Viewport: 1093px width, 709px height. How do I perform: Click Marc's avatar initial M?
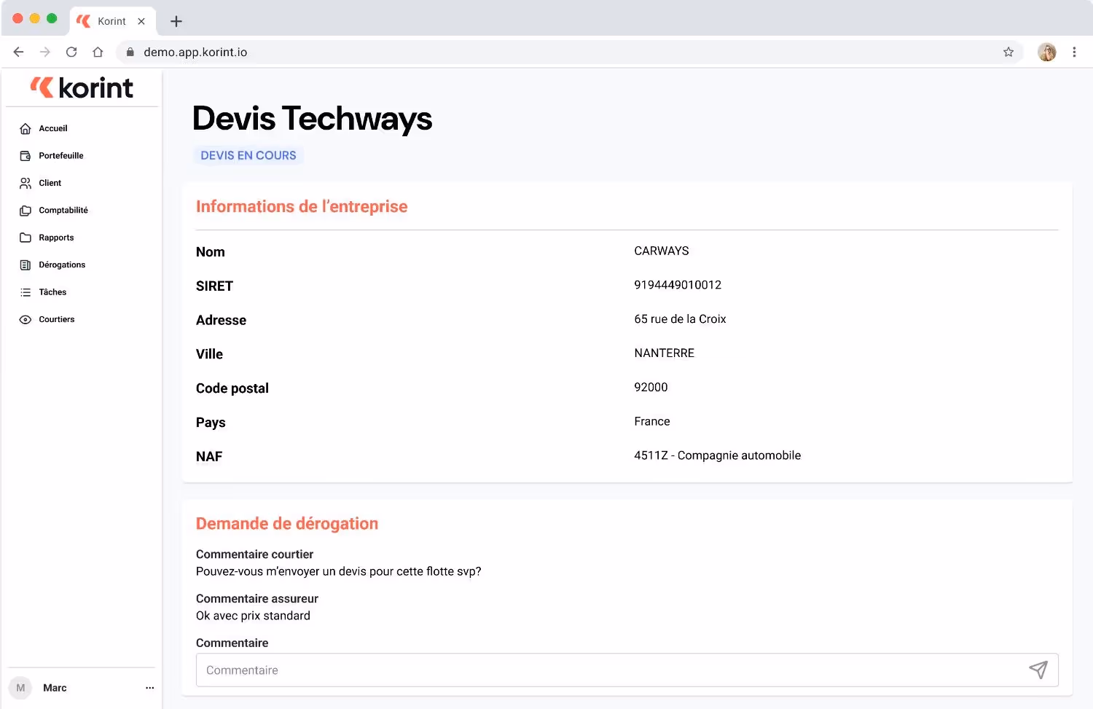(x=20, y=688)
